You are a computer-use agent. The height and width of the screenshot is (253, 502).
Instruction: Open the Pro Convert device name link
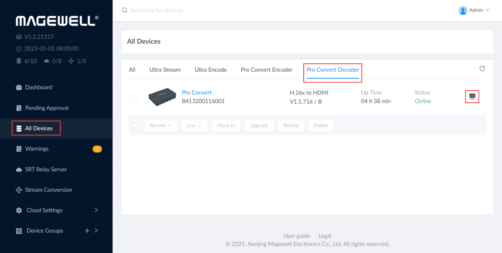197,93
